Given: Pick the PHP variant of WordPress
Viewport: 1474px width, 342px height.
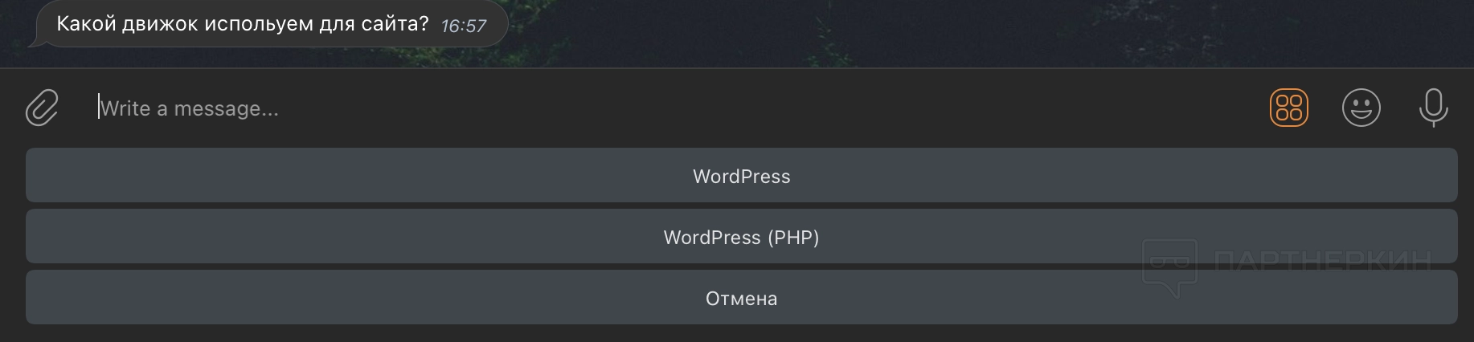Looking at the screenshot, I should tap(741, 237).
